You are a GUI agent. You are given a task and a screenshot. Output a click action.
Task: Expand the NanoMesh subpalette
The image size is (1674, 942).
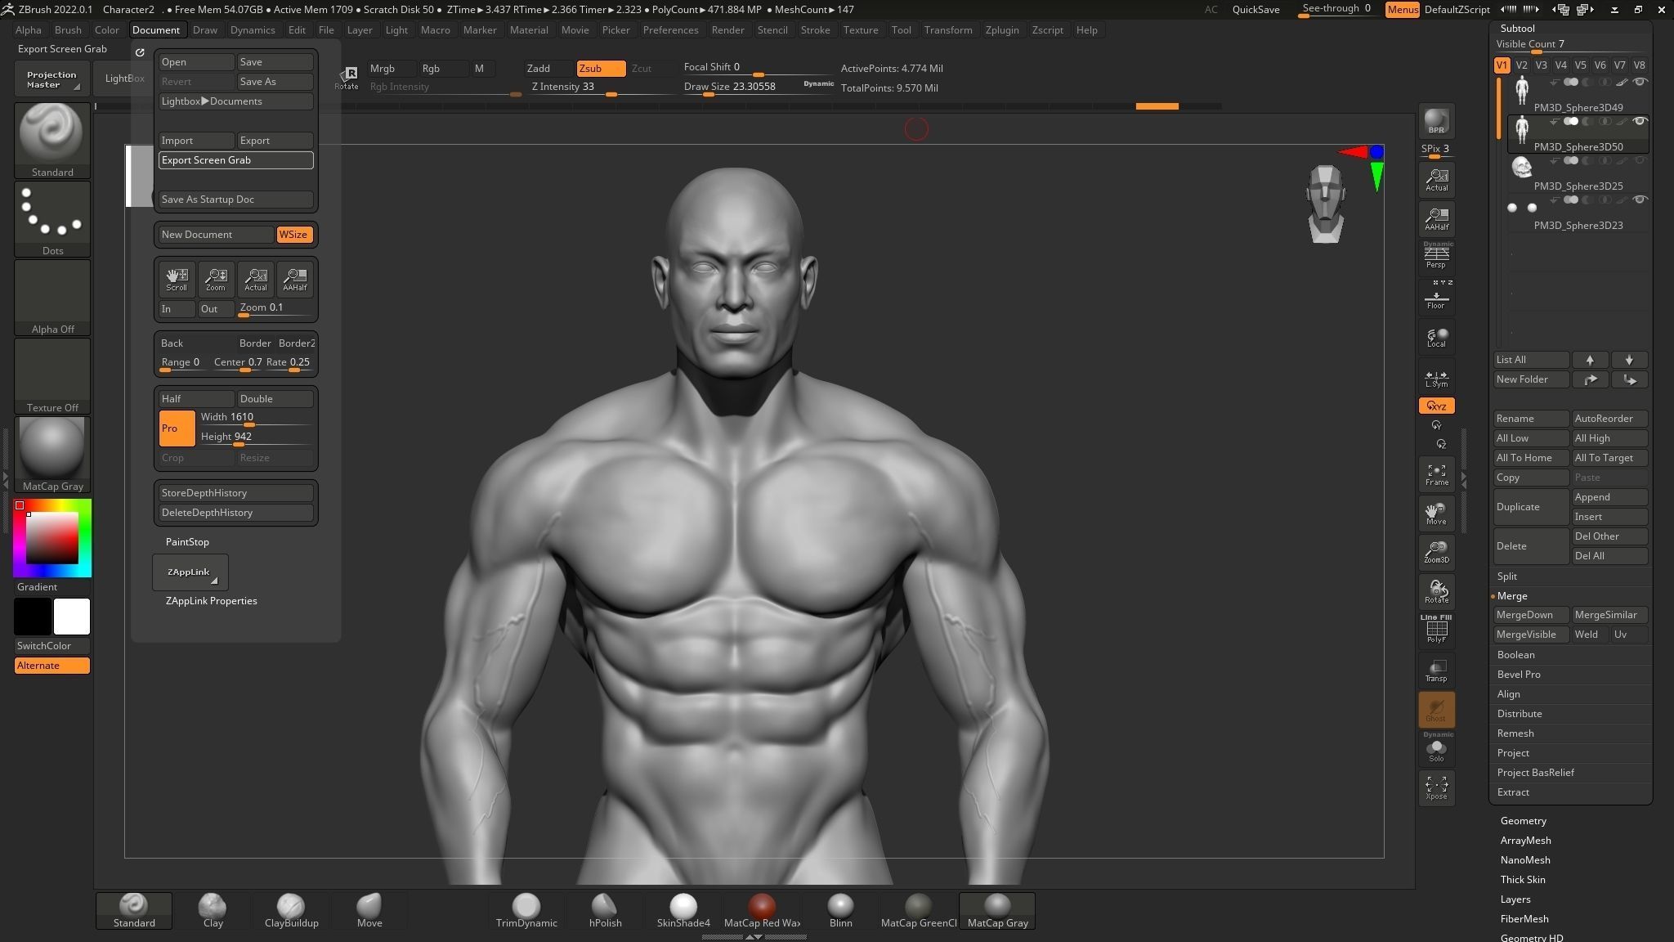[1524, 860]
